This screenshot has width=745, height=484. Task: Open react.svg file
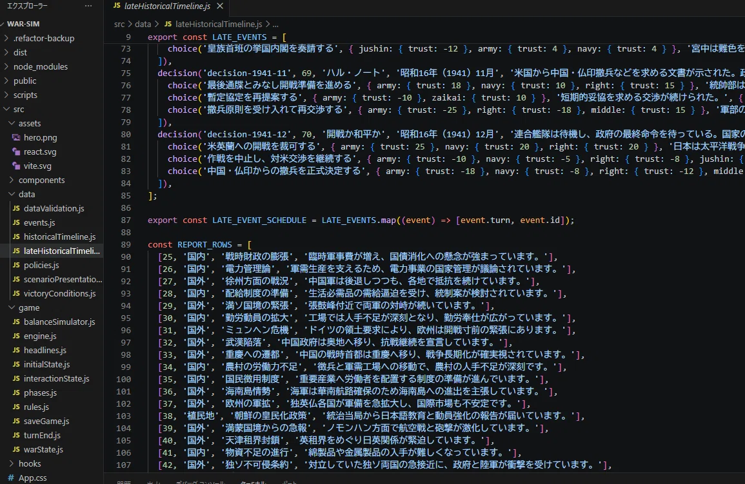coord(40,152)
